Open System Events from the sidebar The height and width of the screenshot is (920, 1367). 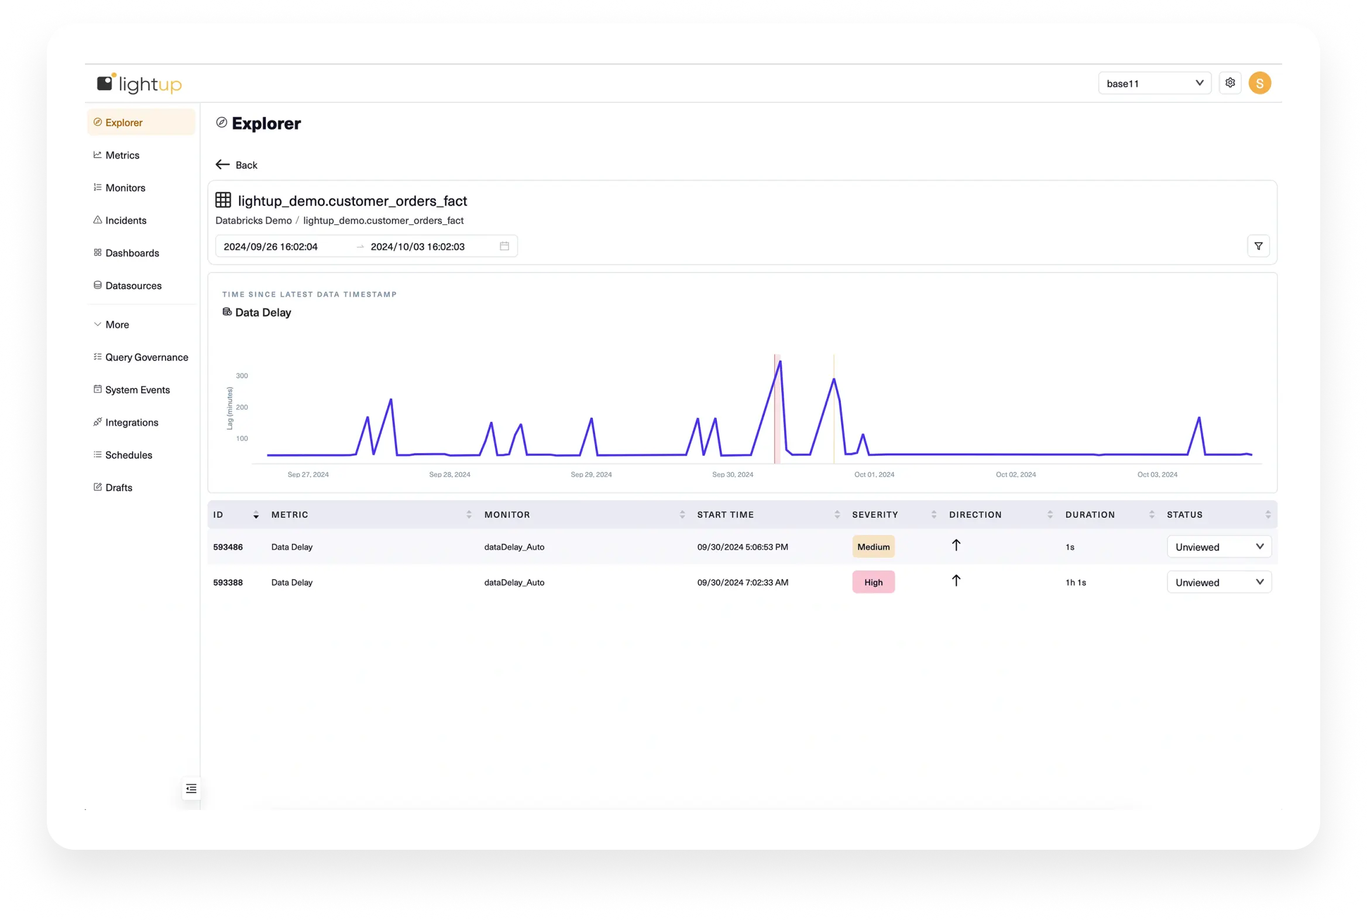tap(138, 390)
